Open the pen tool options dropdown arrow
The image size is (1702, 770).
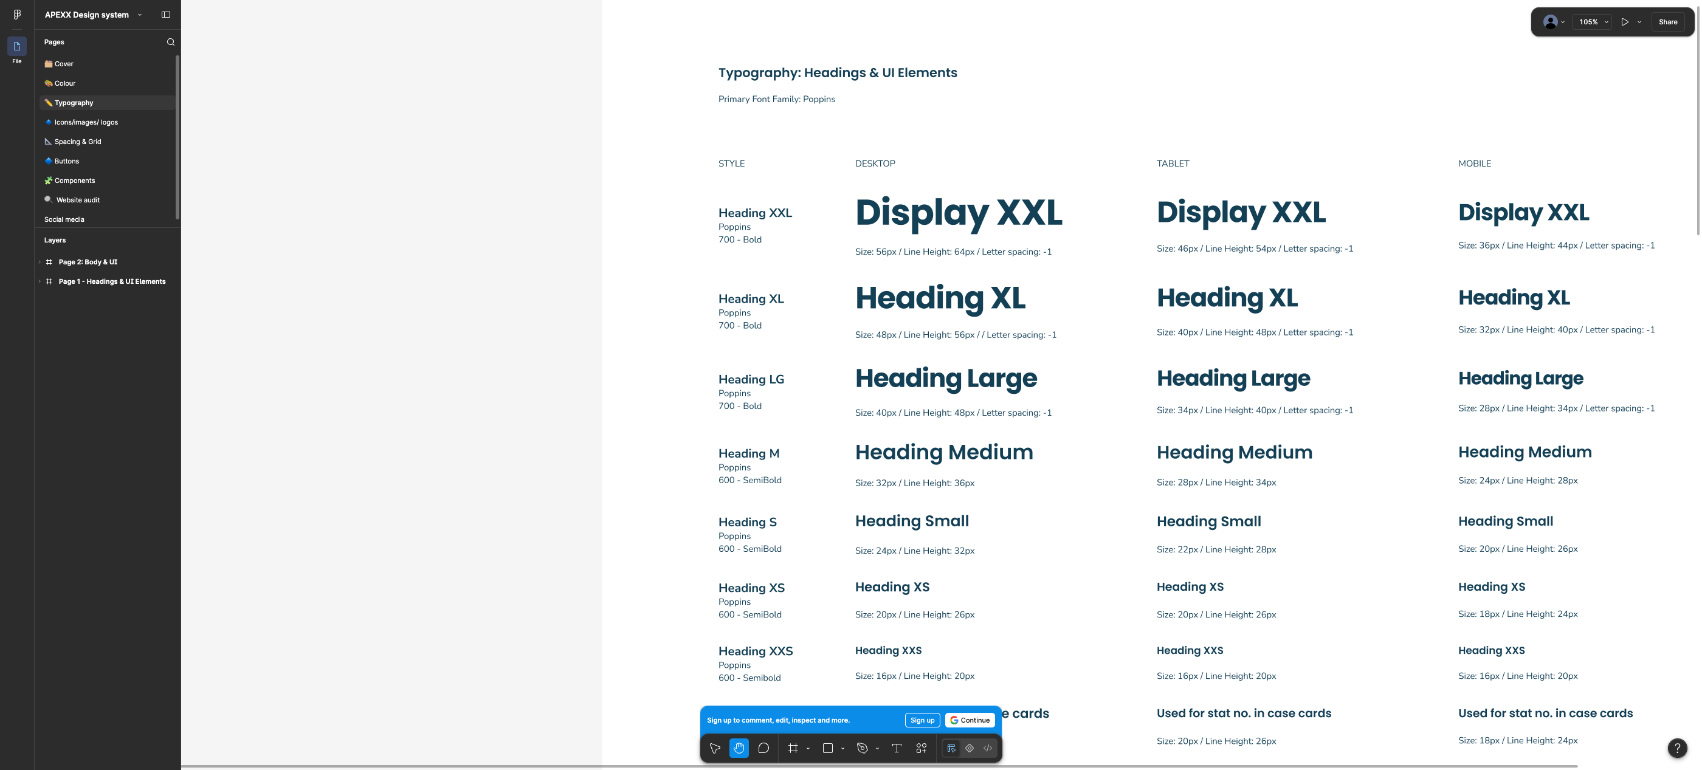click(877, 749)
